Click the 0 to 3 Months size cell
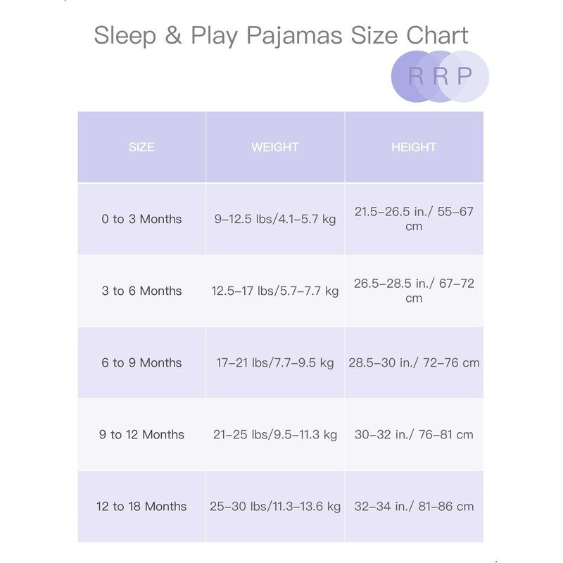Image resolution: width=563 pixels, height=563 pixels. coord(141,219)
